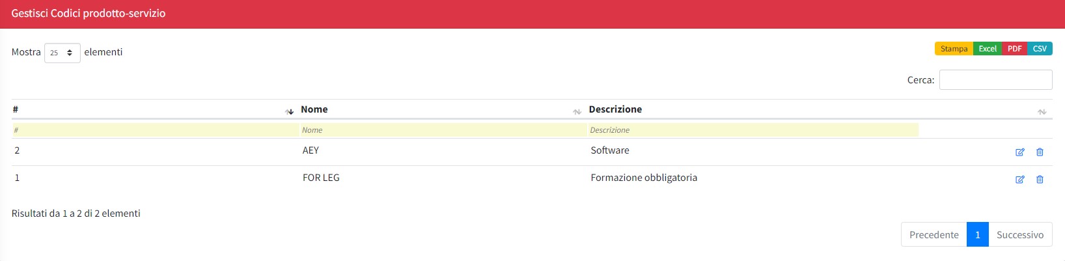Select page 1 in pagination

pos(977,235)
